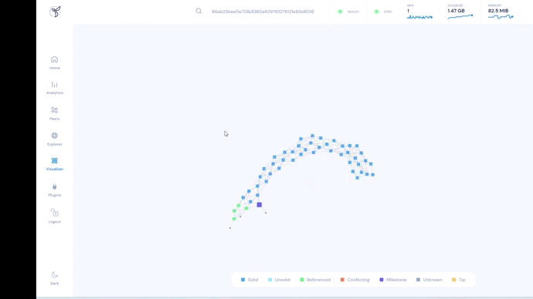Click the Conflicting legend entry
This screenshot has height=299, width=533.
point(355,280)
